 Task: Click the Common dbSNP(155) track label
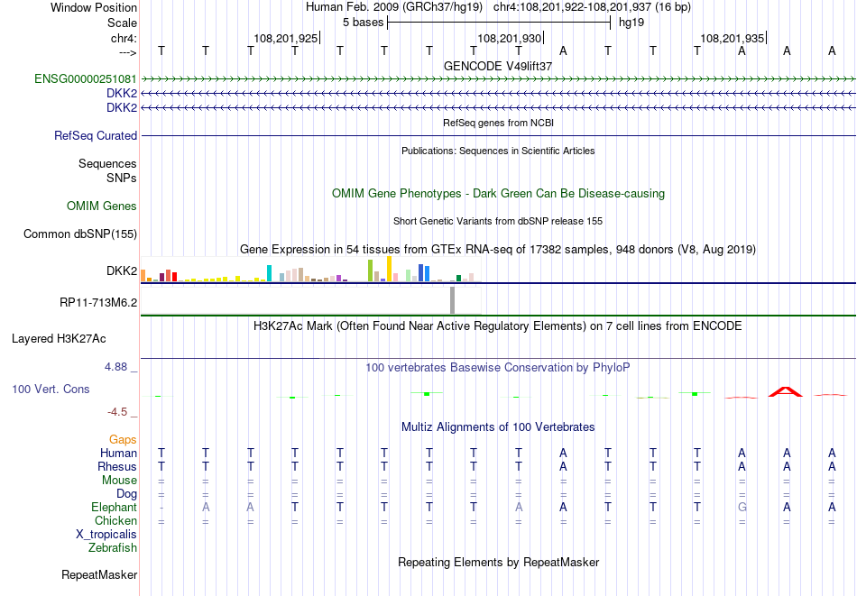80,234
